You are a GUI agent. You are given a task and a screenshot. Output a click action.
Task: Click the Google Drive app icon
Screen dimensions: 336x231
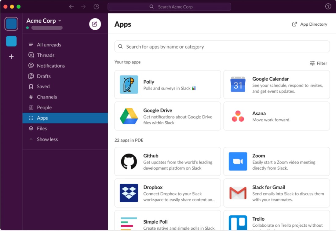click(129, 116)
